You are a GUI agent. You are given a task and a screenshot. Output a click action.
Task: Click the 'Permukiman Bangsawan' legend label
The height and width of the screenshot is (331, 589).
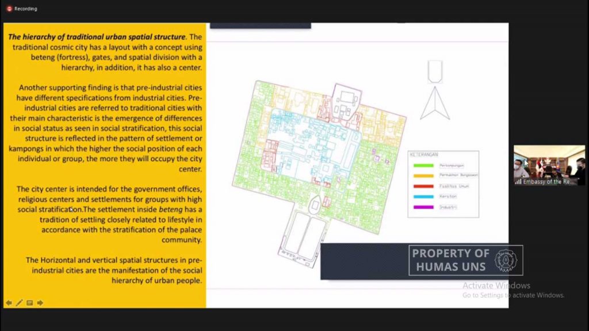coord(458,175)
